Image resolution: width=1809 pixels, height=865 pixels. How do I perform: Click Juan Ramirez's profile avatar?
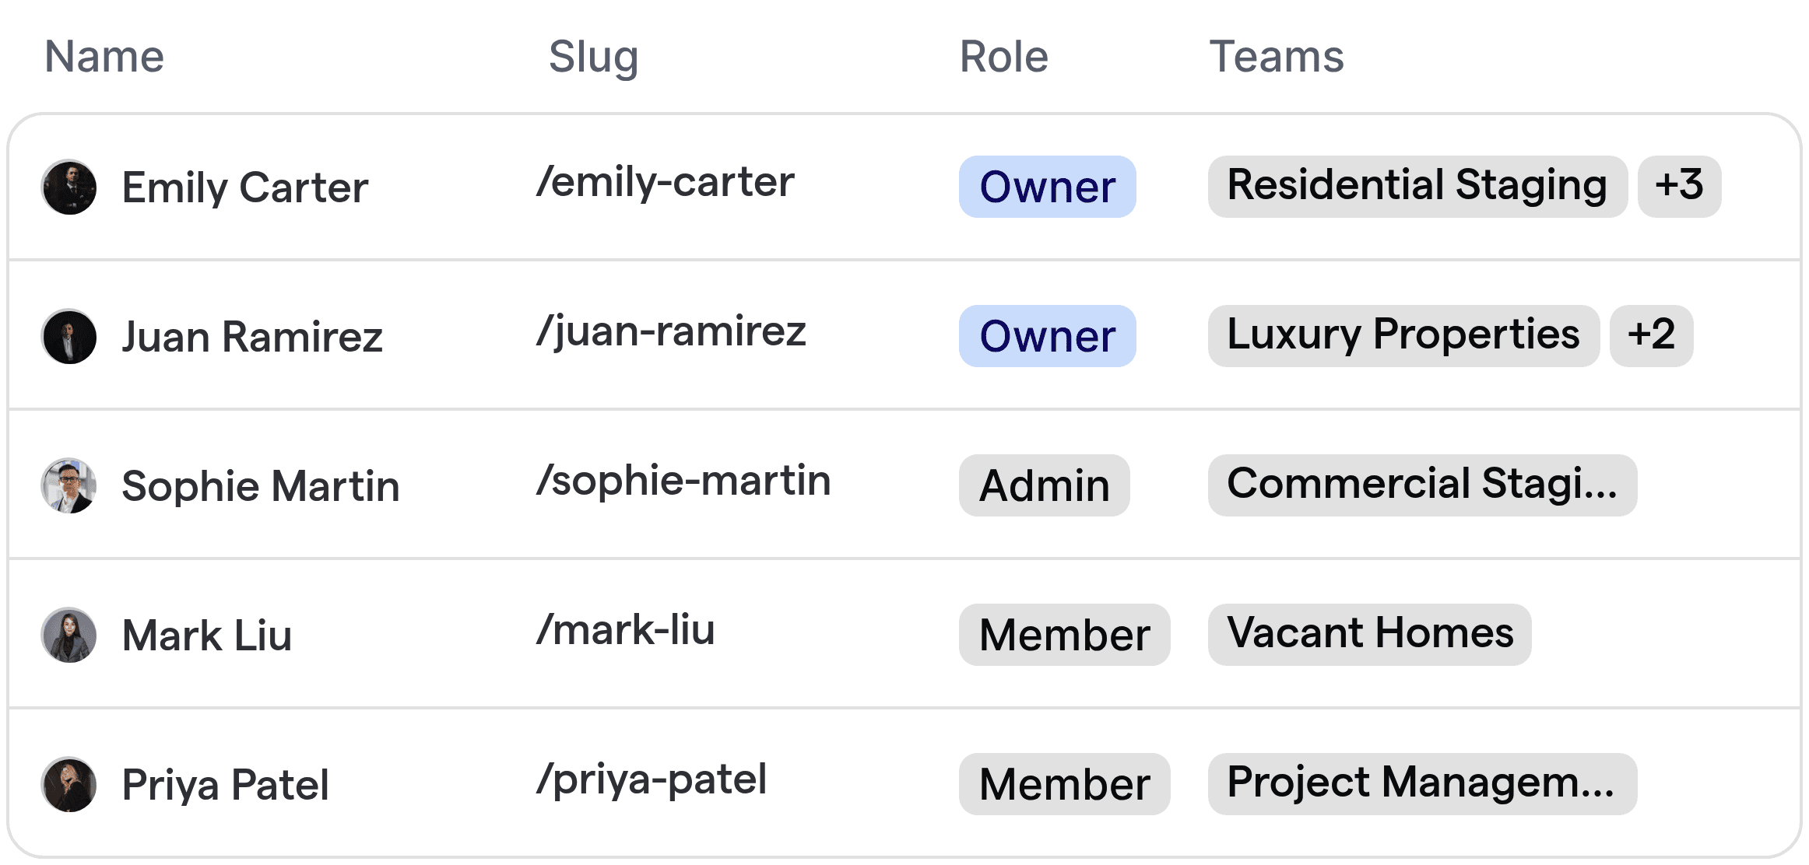[69, 337]
